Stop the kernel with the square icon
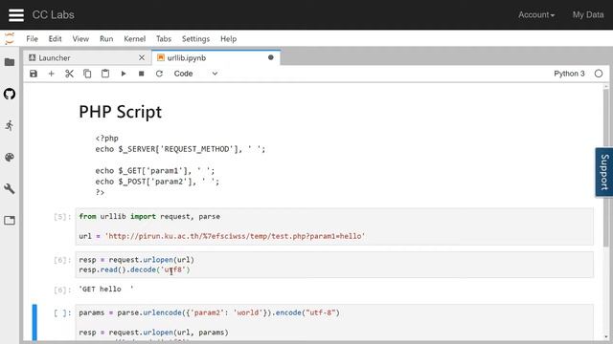The height and width of the screenshot is (344, 613). [x=141, y=74]
